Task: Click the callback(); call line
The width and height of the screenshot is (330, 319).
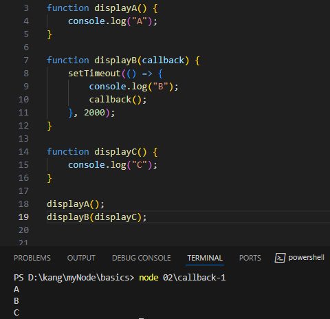Action: click(x=118, y=100)
